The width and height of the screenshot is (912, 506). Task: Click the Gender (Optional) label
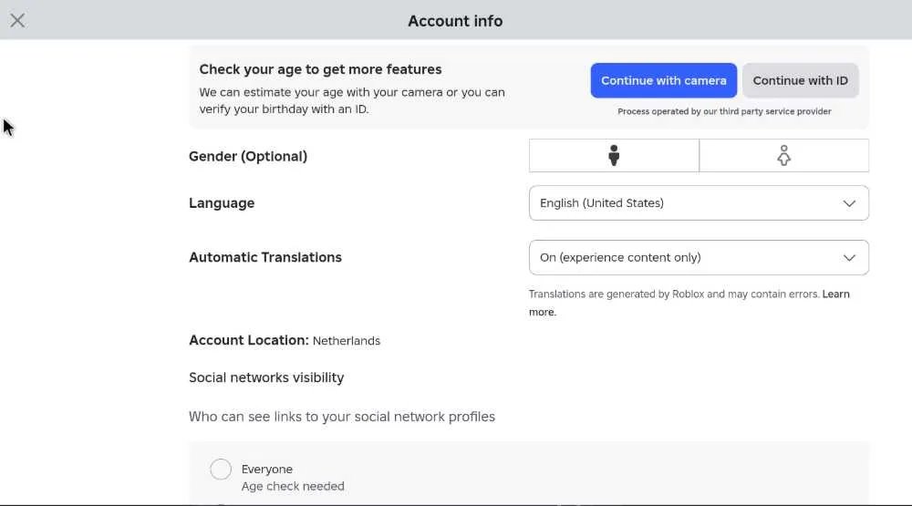[x=248, y=157]
